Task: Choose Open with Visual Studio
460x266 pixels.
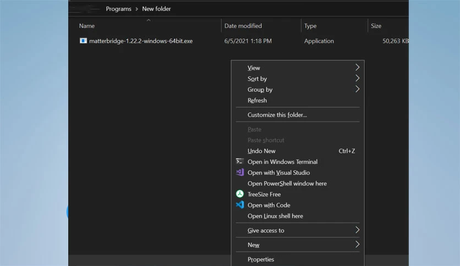Action: tap(298, 173)
